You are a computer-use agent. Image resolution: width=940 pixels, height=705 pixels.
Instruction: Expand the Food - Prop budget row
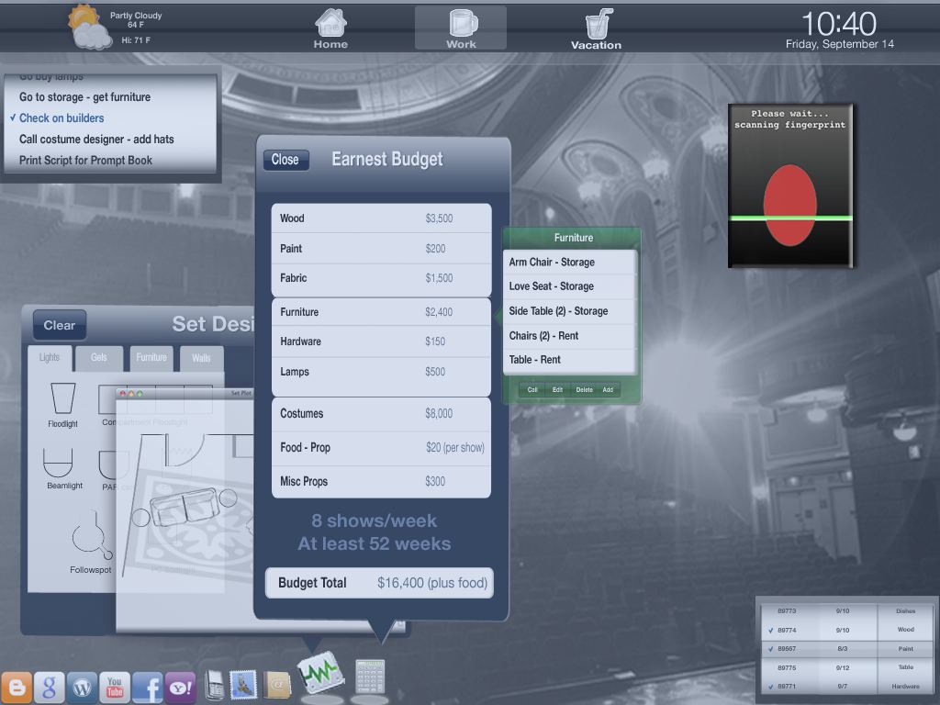coord(381,448)
